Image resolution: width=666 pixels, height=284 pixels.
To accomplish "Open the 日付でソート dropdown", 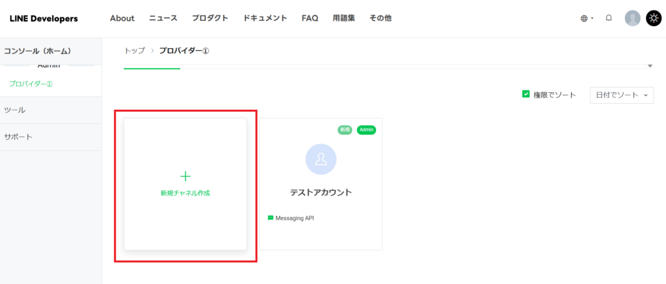I will 621,95.
